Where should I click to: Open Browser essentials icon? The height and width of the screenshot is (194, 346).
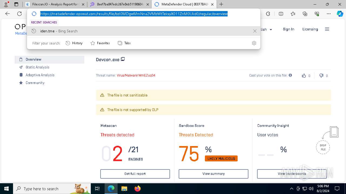tap(317, 14)
